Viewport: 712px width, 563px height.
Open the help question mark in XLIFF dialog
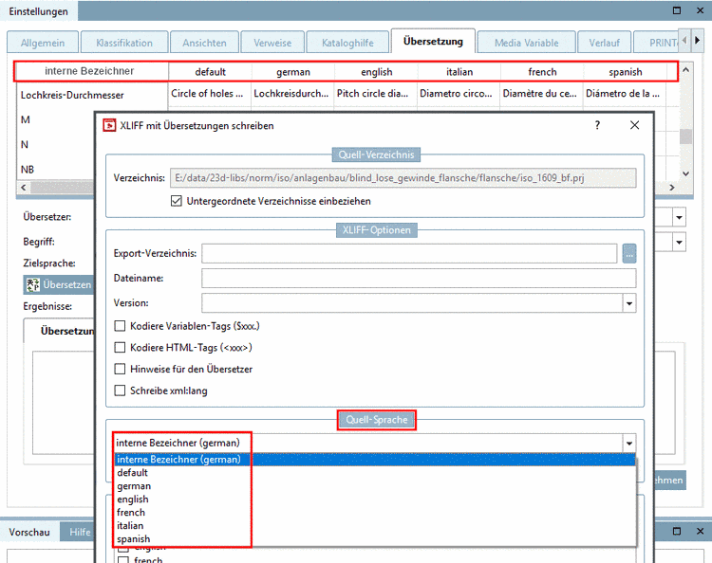[x=597, y=125]
